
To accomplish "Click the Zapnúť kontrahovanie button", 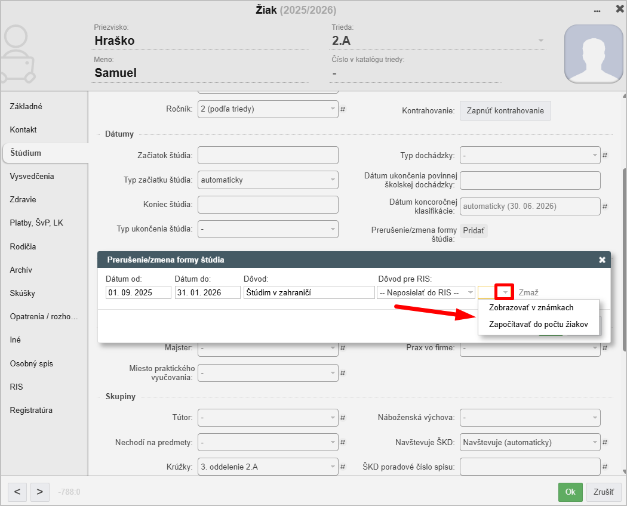I will 505,111.
